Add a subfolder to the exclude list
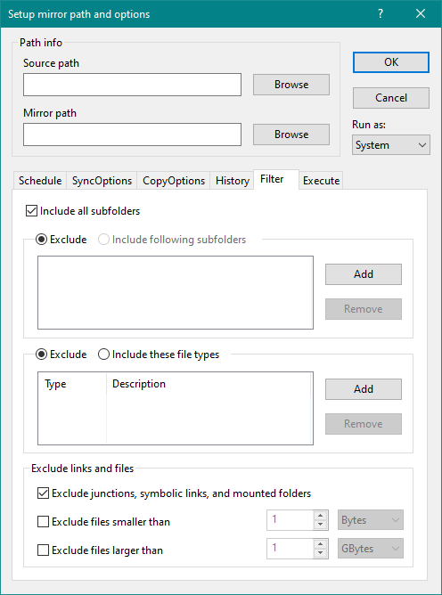 coord(364,274)
